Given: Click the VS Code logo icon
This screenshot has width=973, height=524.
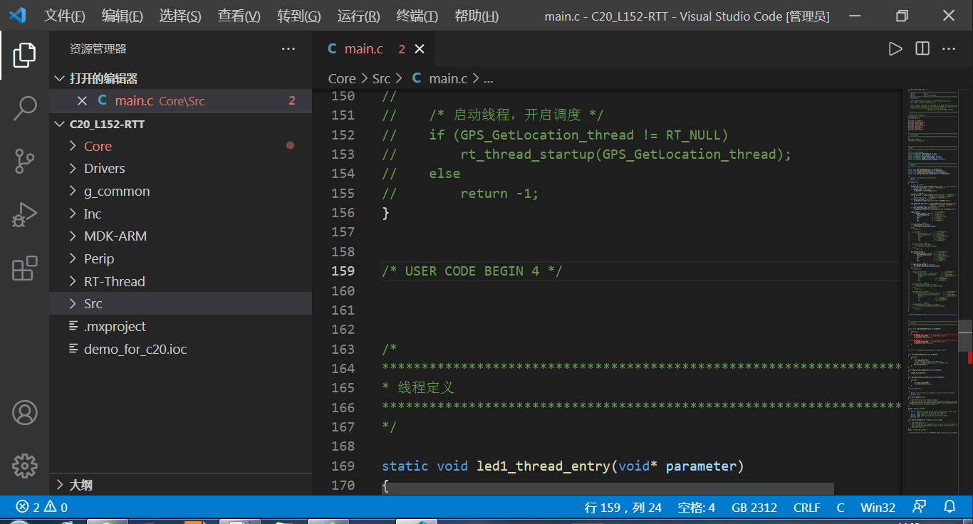Looking at the screenshot, I should click(17, 16).
